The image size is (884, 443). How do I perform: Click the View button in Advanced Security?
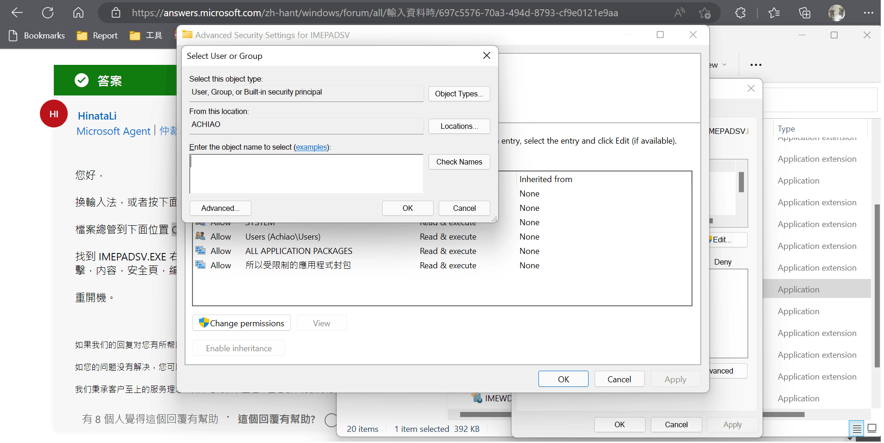click(321, 323)
